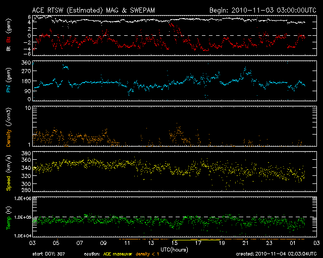Viewport: 323px width, 258px height.
Task: Select the white Bt axis label
Action: pyautogui.click(x=8, y=50)
